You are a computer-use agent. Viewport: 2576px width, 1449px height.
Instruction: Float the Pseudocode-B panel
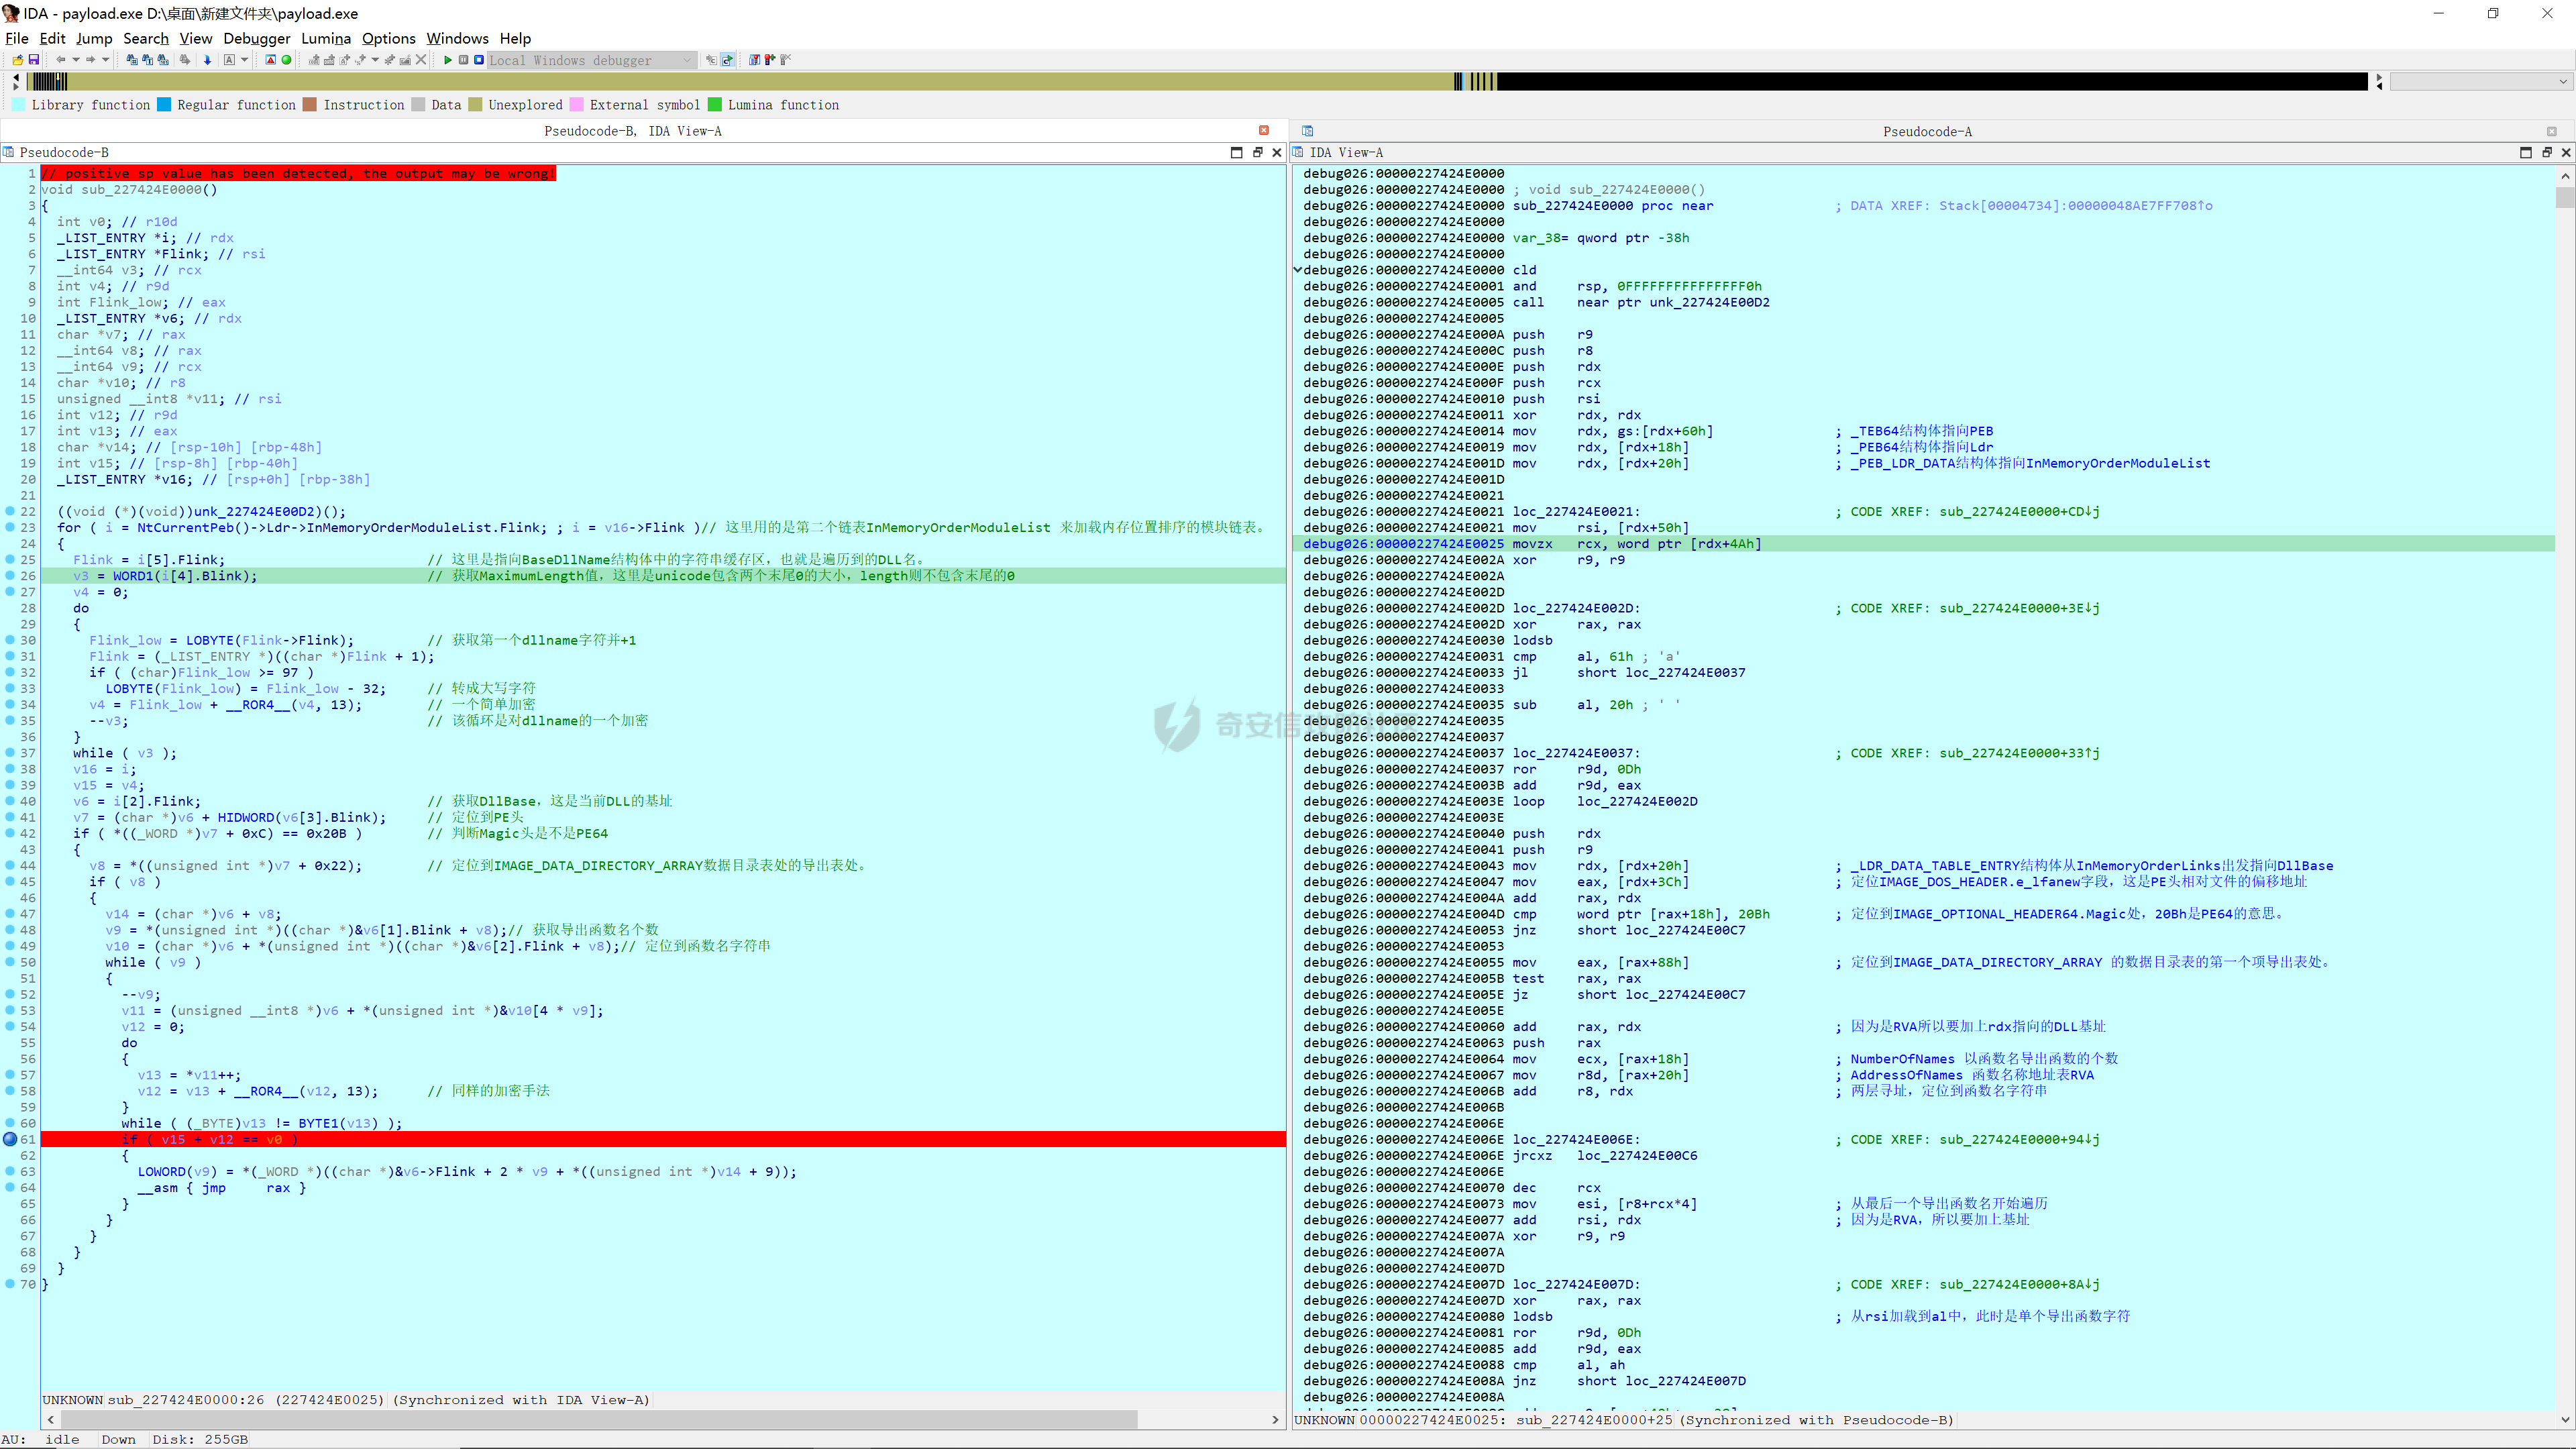pos(1258,152)
